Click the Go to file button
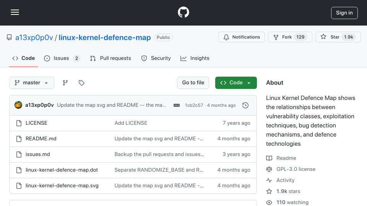The height and width of the screenshot is (206, 367). [193, 83]
